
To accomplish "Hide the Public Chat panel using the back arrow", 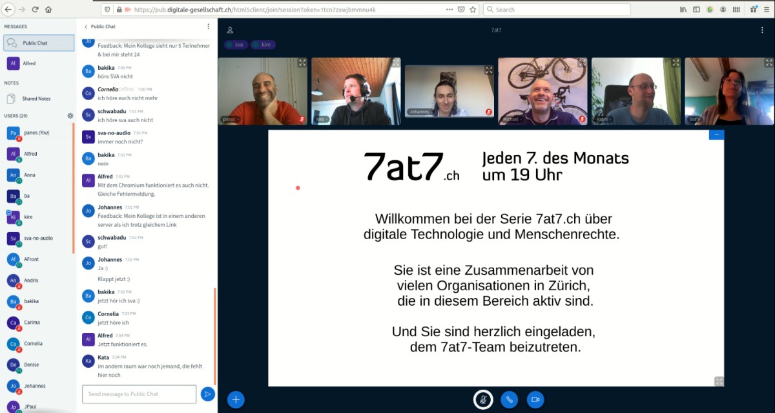I will tap(87, 26).
